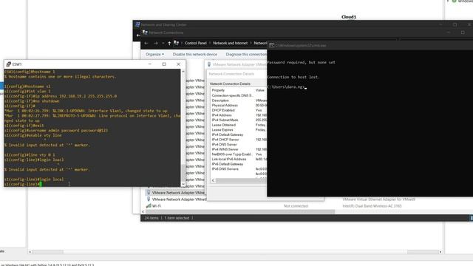Go up one folder level in Network Connections
Viewport: 473px width, 266px height.
click(x=169, y=44)
